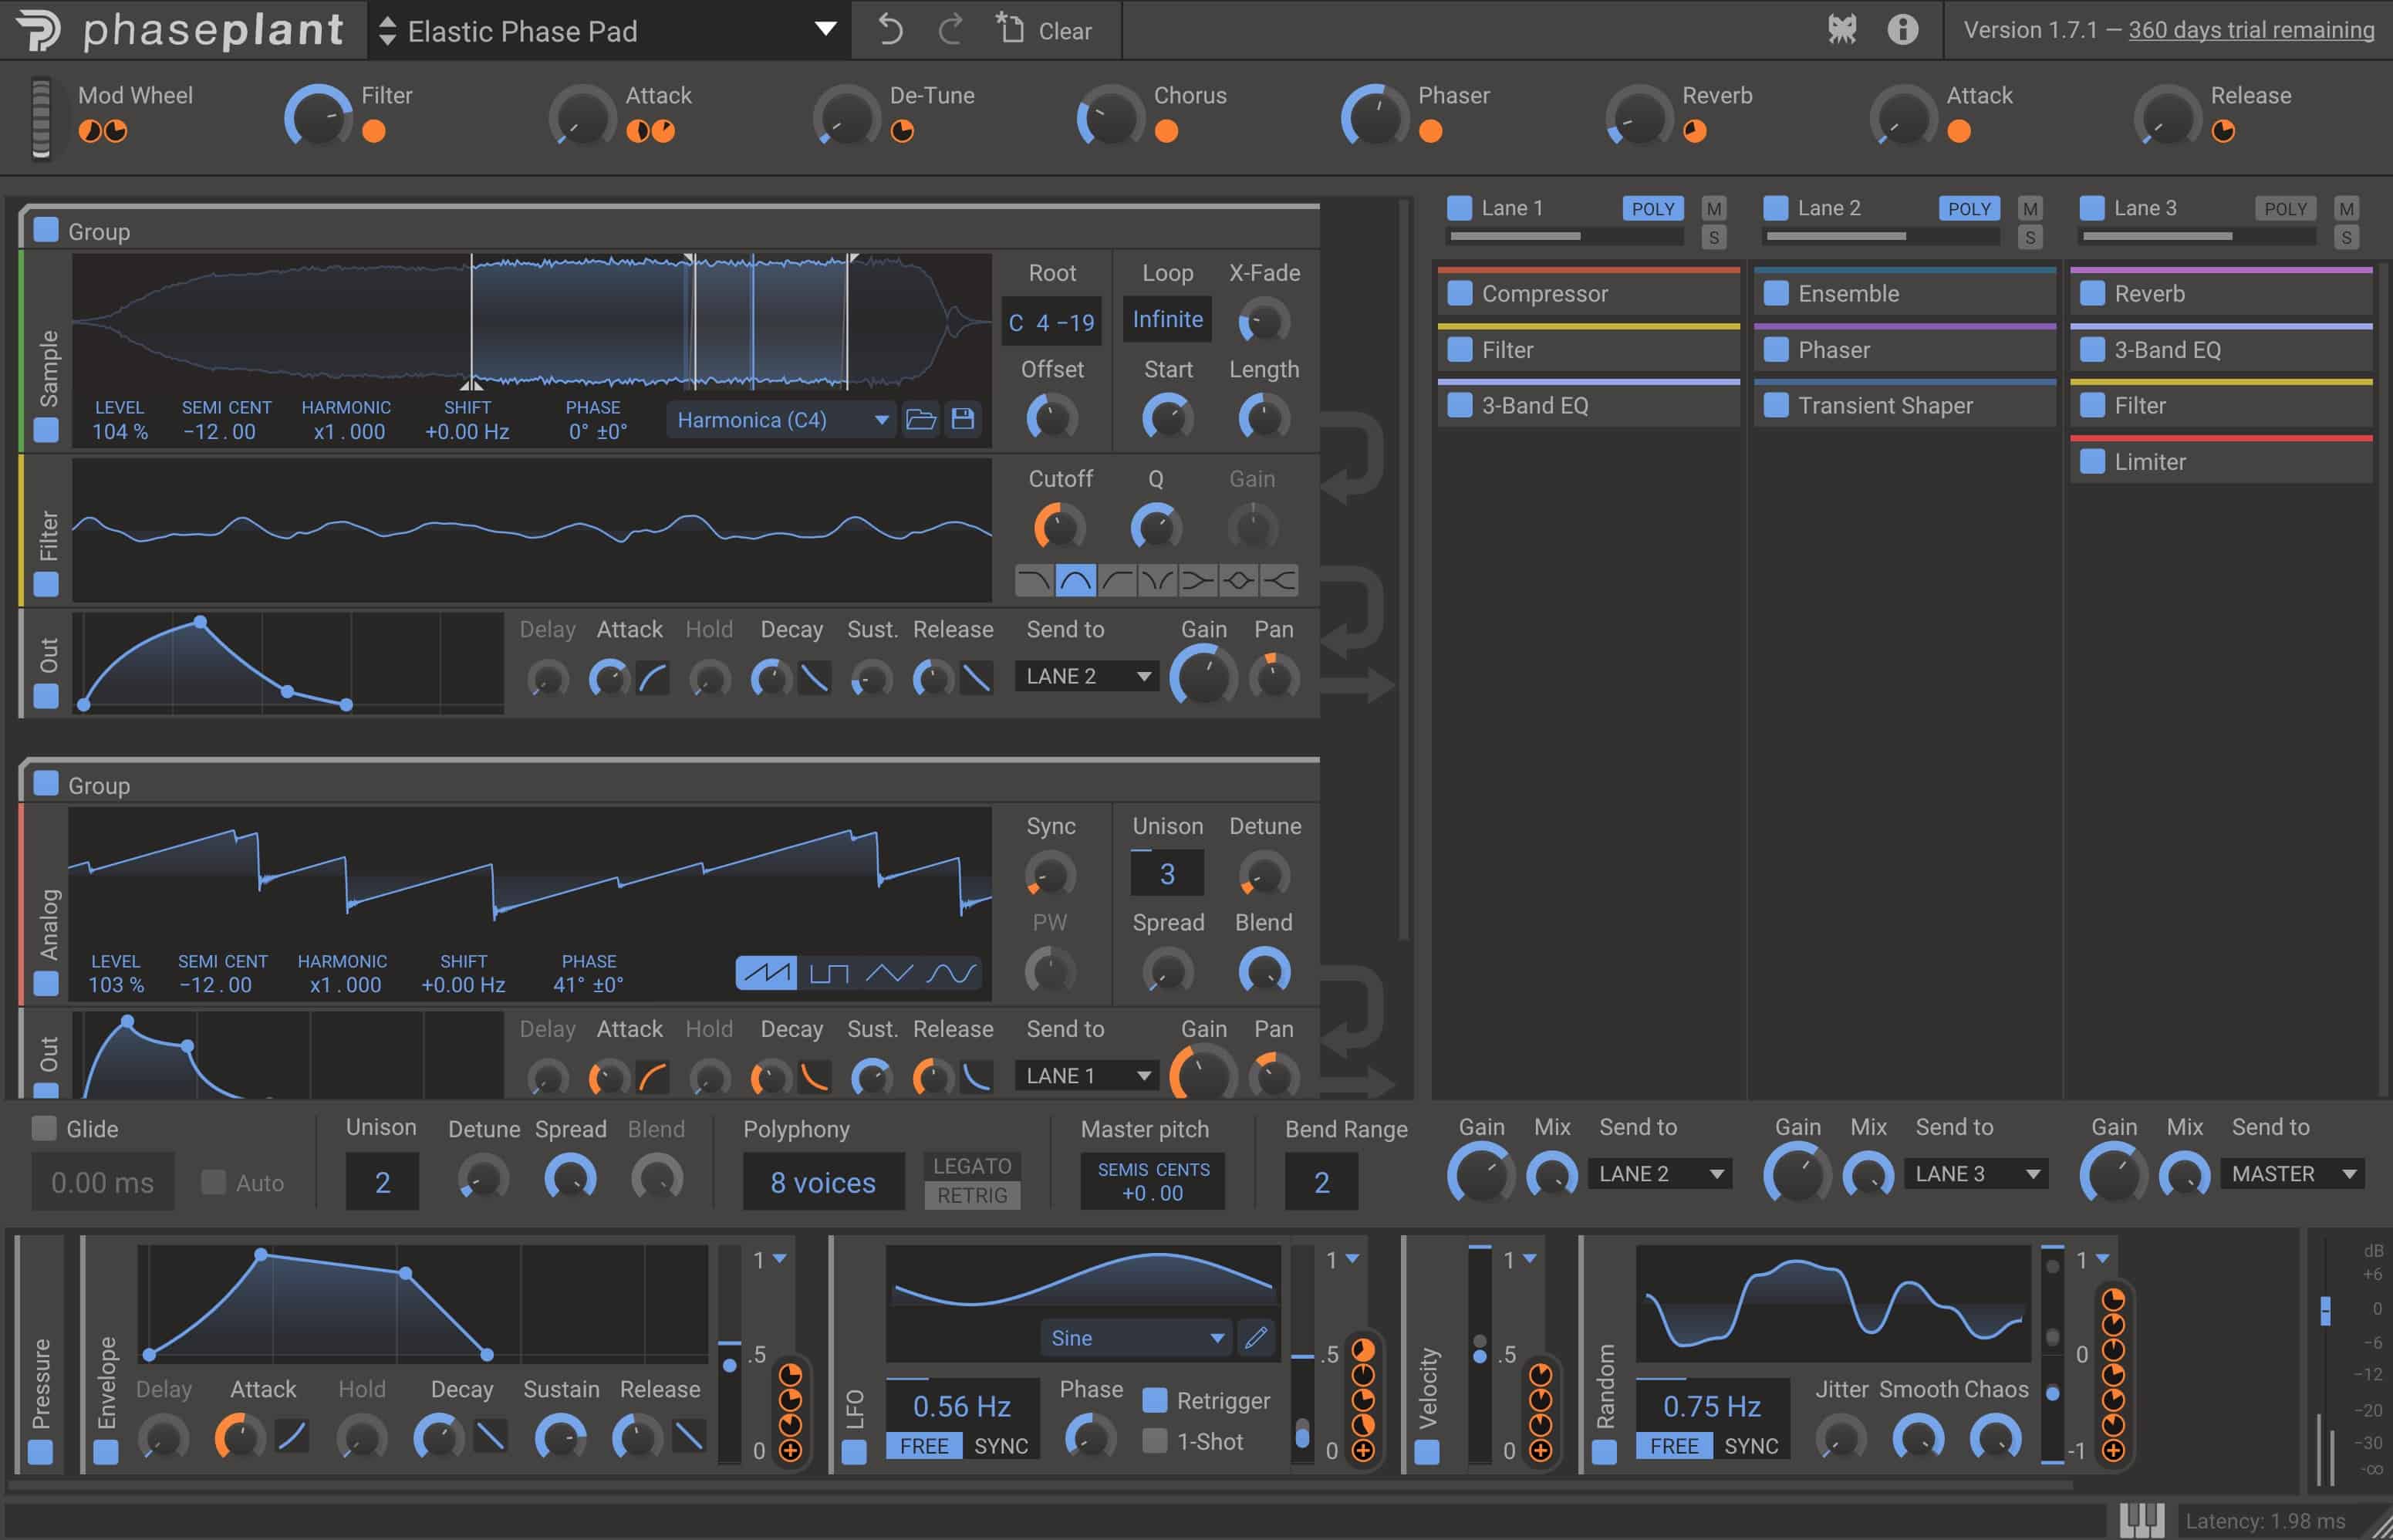This screenshot has height=1540, width=2393.
Task: Enable the LFO 1-Shot checkbox
Action: pyautogui.click(x=1155, y=1441)
